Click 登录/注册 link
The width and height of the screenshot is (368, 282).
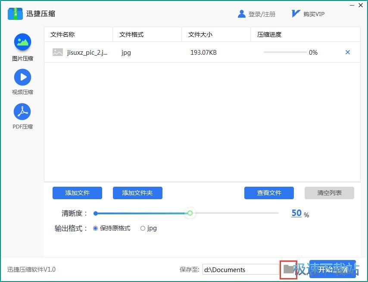262,14
